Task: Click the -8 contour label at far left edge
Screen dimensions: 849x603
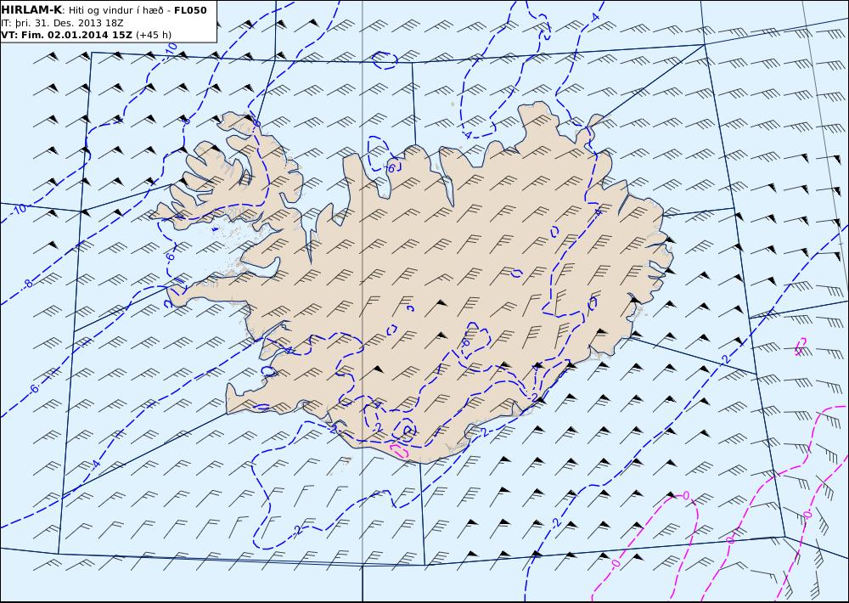Action: pyautogui.click(x=26, y=284)
